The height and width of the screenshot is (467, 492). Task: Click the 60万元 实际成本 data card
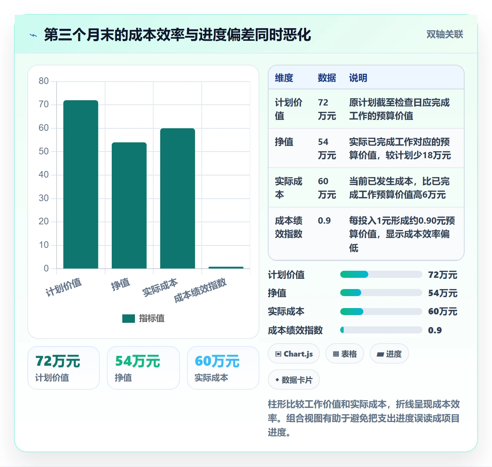(x=223, y=368)
